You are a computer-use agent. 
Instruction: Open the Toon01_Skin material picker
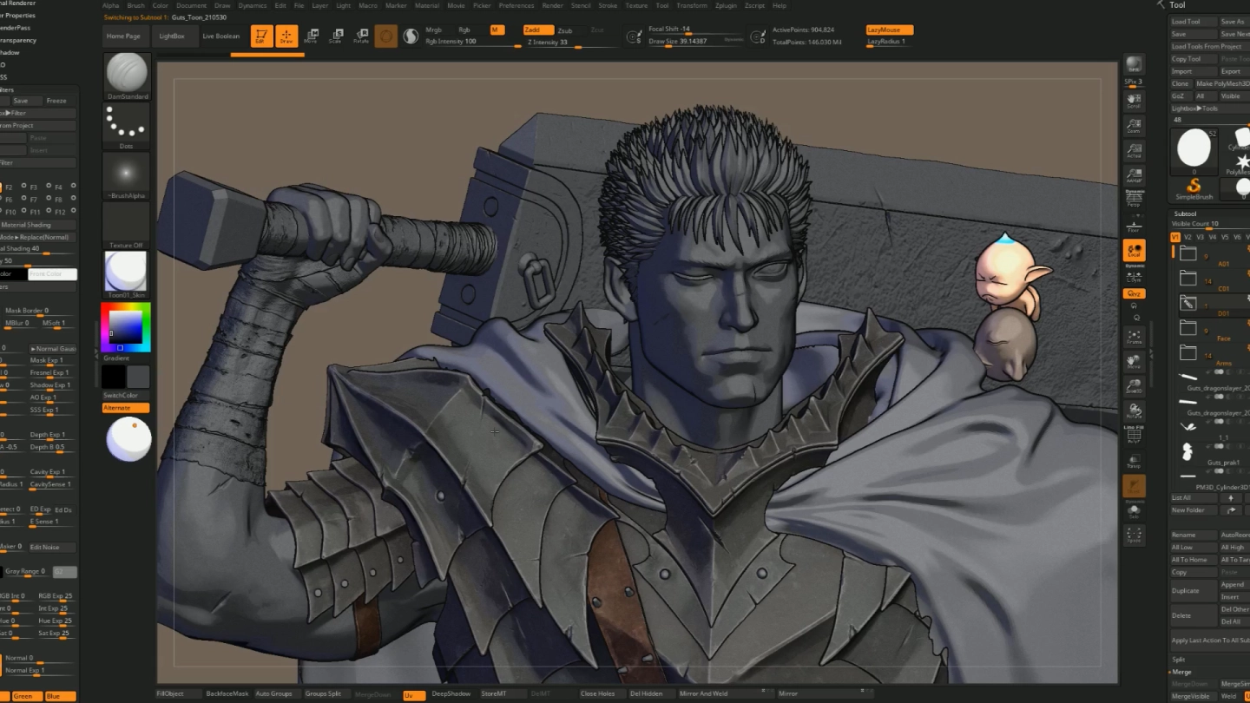click(x=128, y=276)
